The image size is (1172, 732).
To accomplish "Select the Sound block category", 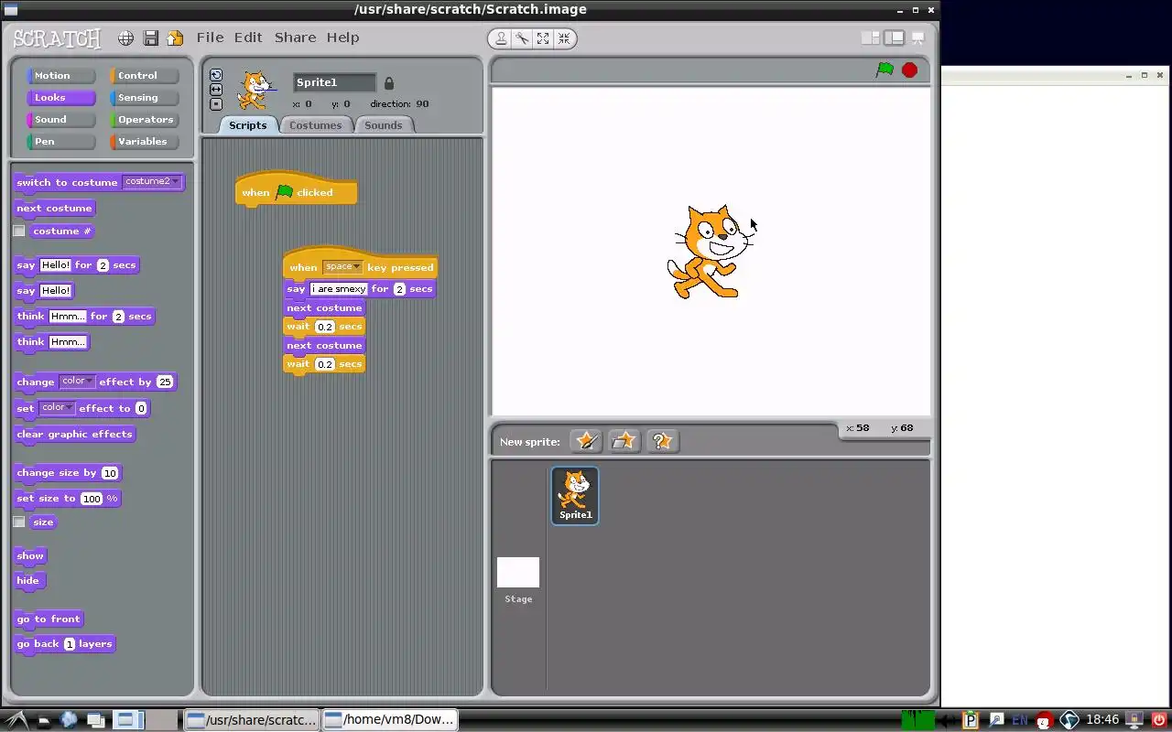I will pyautogui.click(x=60, y=120).
